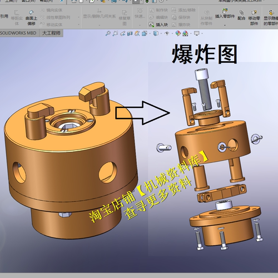The width and height of the screenshot is (278, 278).
Task: Open Hide/Show Items dropdown arrow
Action: coord(172,34)
